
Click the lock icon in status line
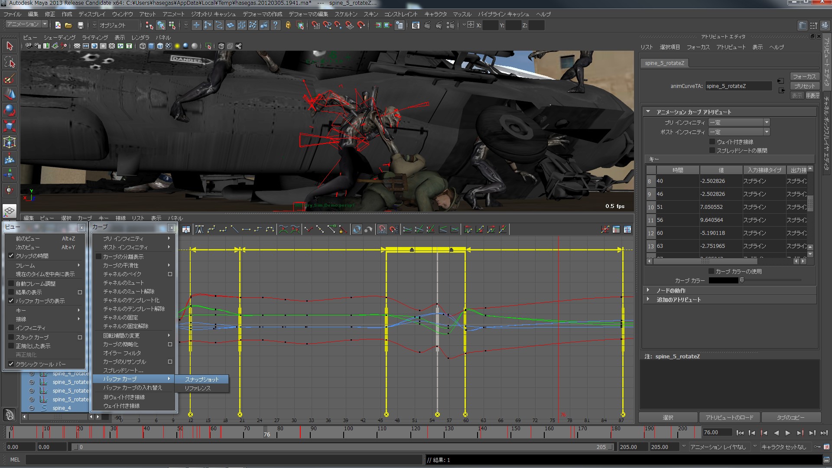click(288, 26)
